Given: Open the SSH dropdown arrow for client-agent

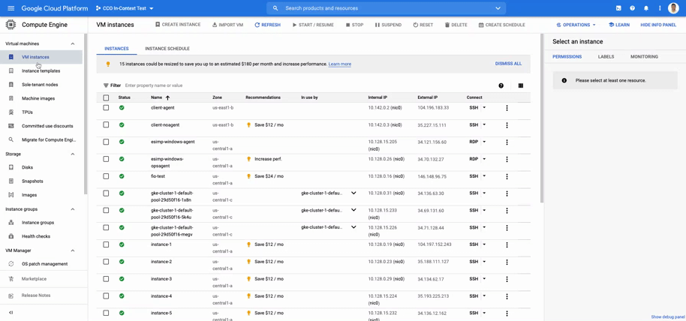Looking at the screenshot, I should (484, 107).
